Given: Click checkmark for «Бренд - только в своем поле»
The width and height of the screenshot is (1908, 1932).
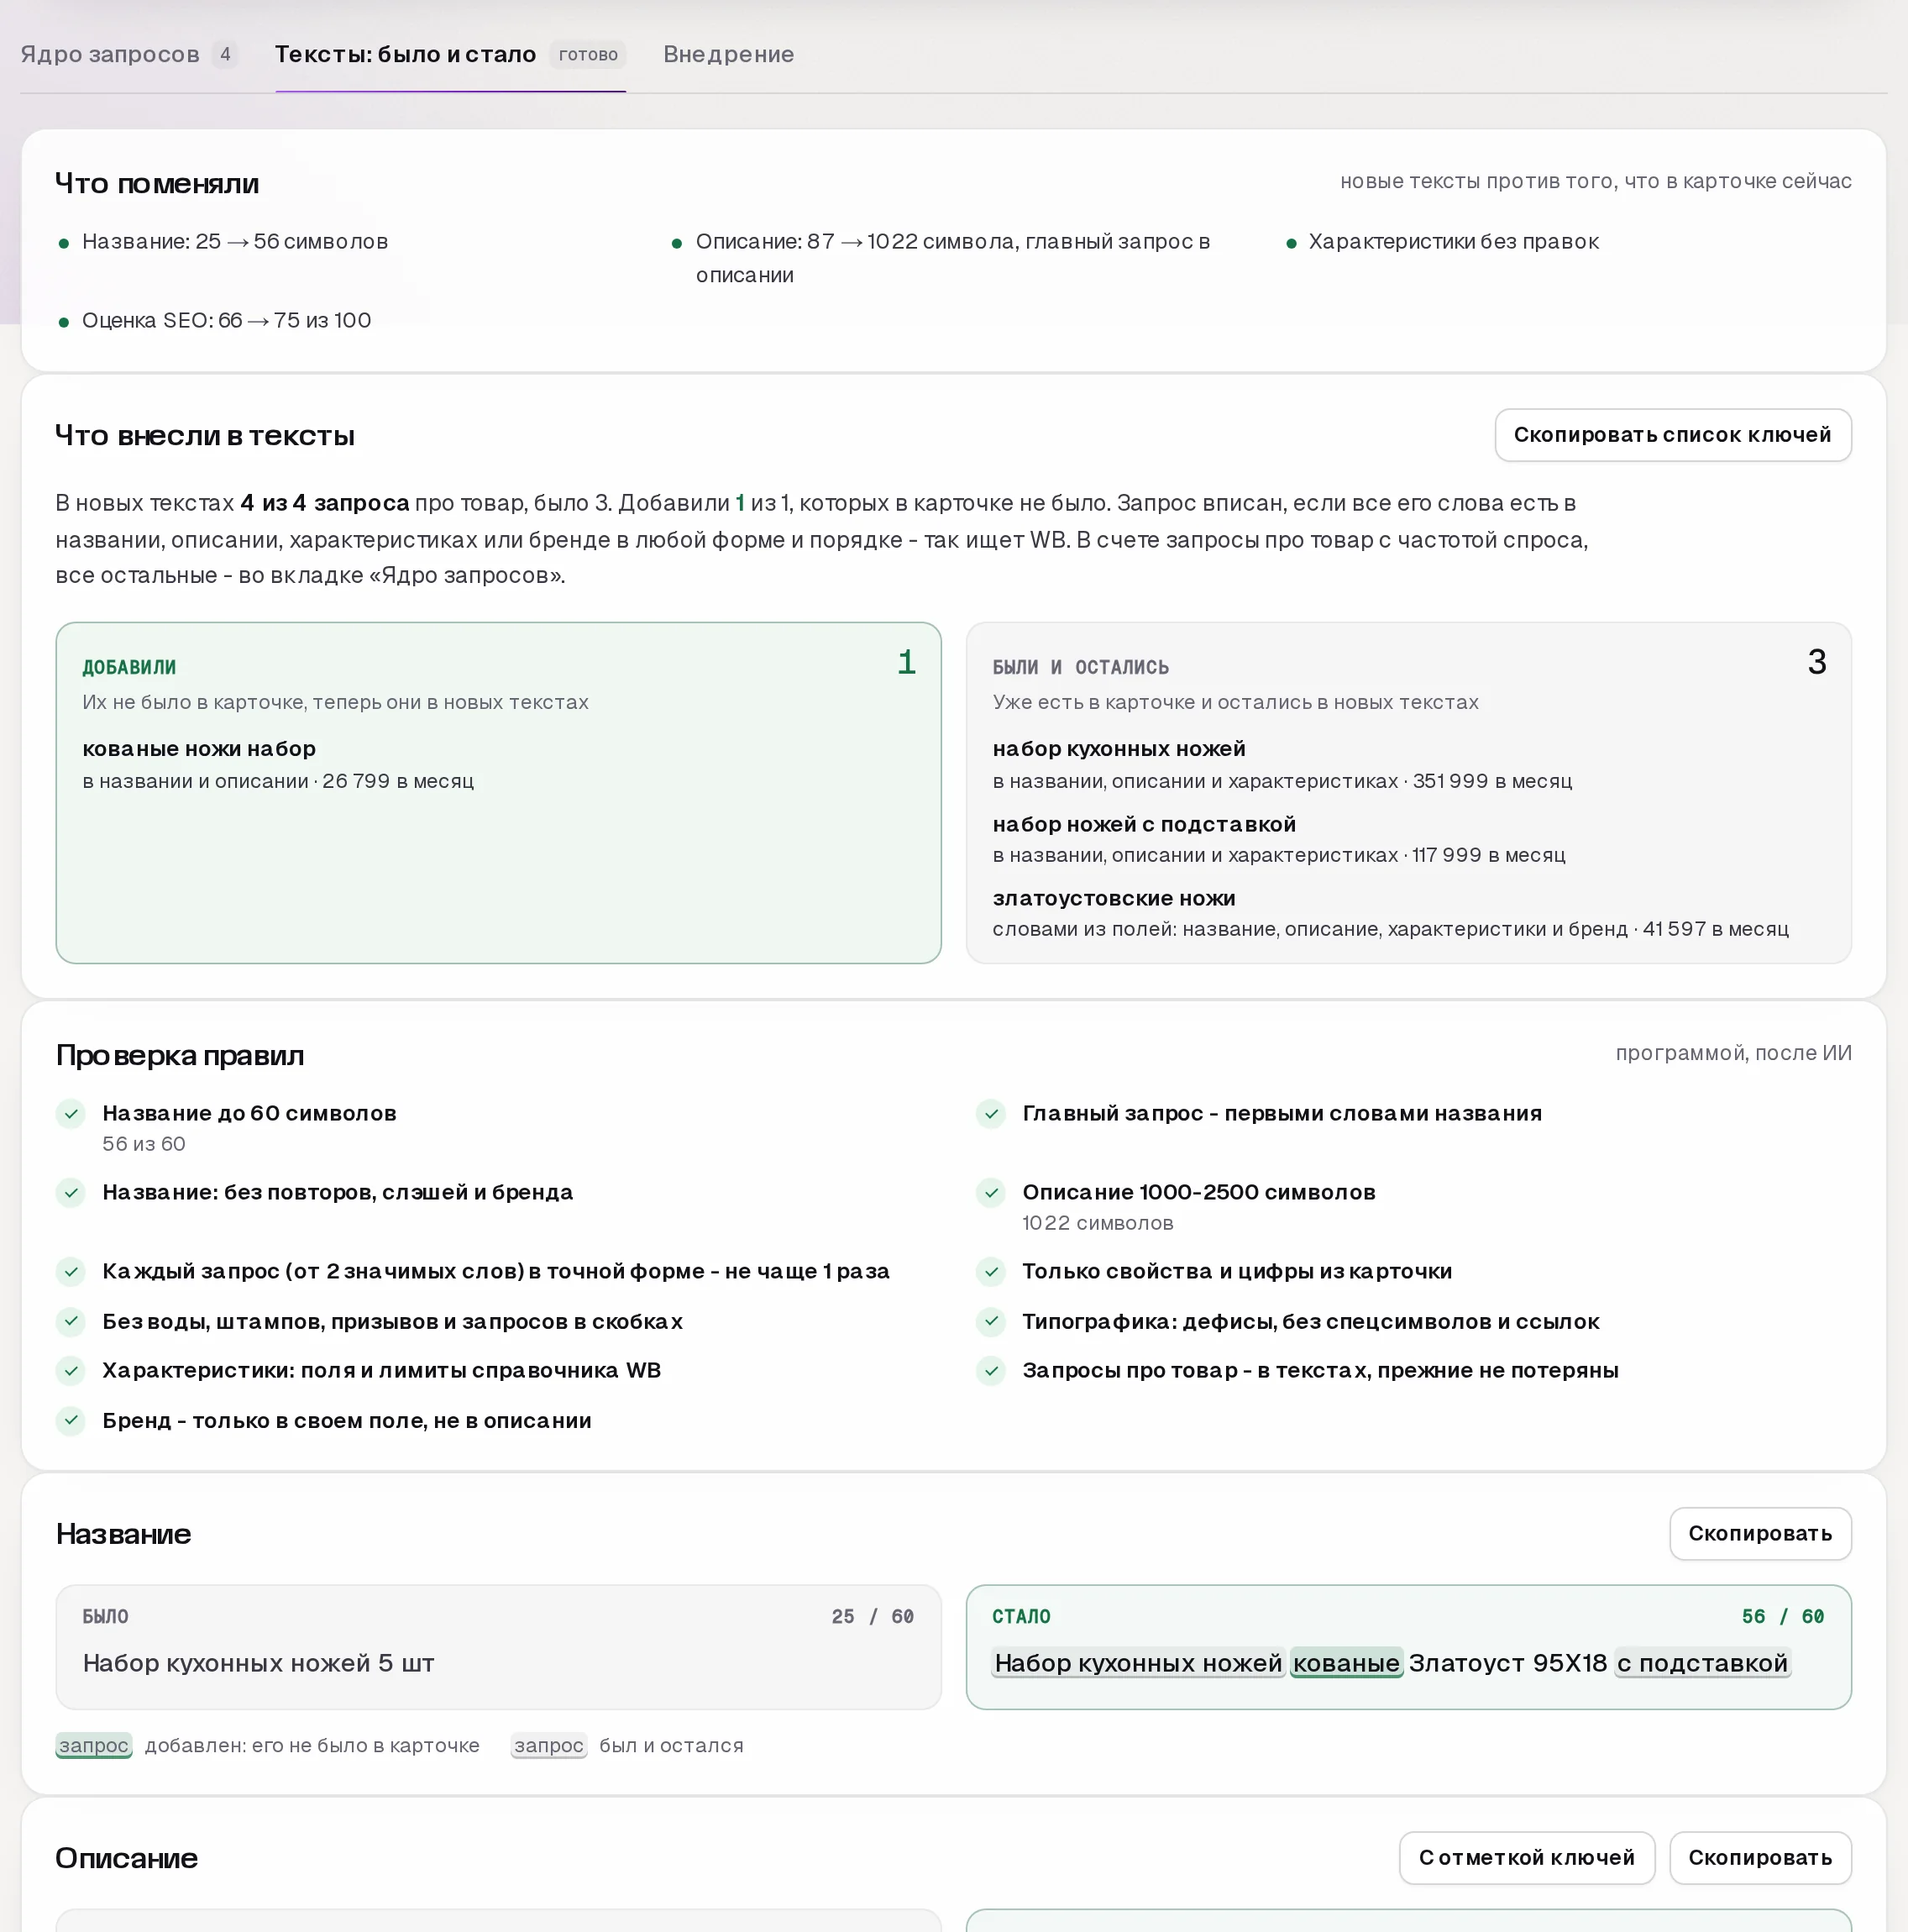Looking at the screenshot, I should pos(71,1420).
